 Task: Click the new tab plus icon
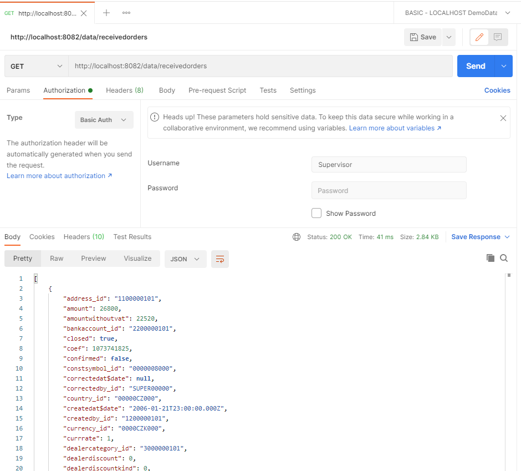[106, 13]
